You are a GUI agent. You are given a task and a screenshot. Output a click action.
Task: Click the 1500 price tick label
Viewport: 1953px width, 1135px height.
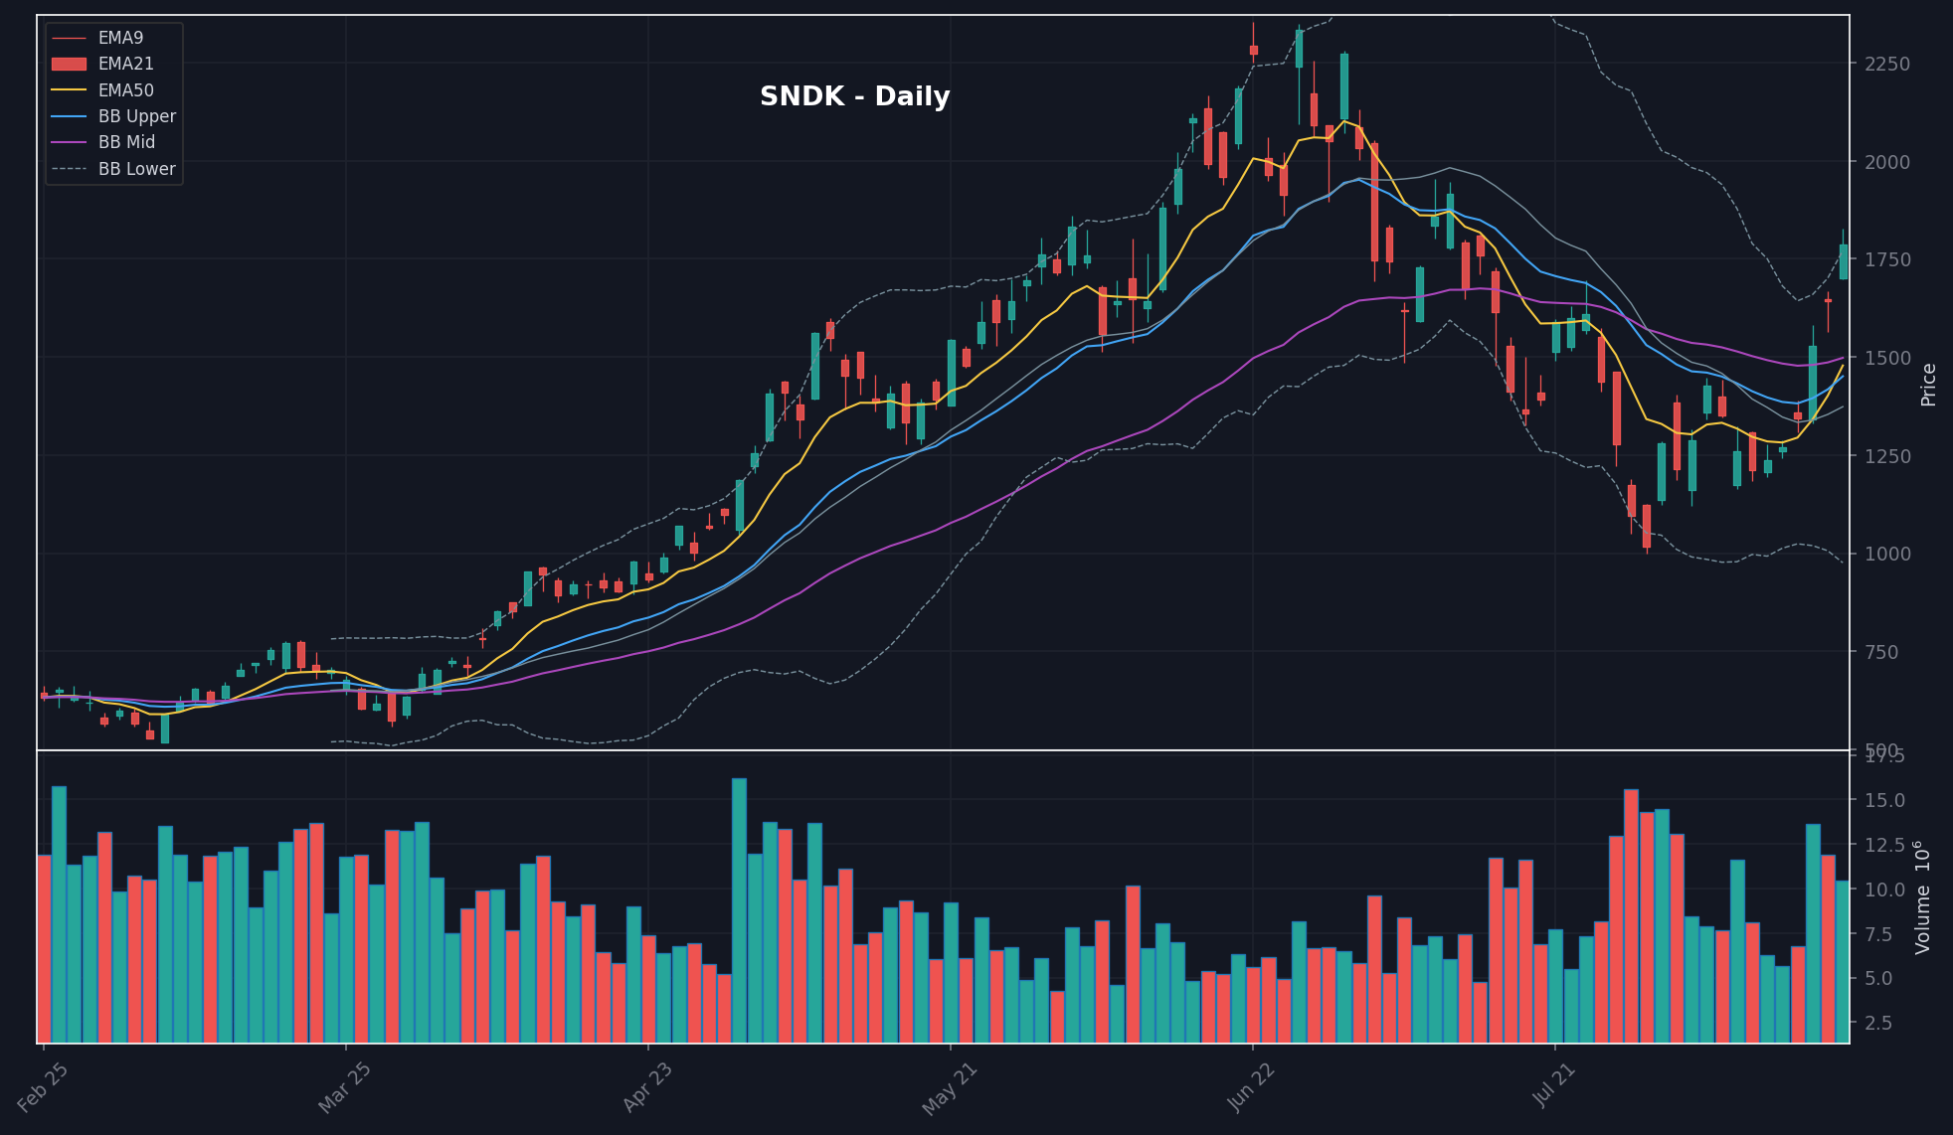tap(1887, 358)
